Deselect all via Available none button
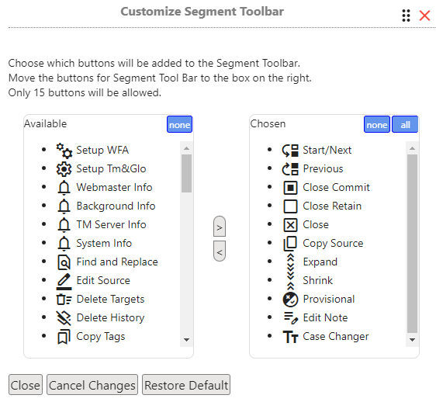Image resolution: width=436 pixels, height=402 pixels. [180, 124]
